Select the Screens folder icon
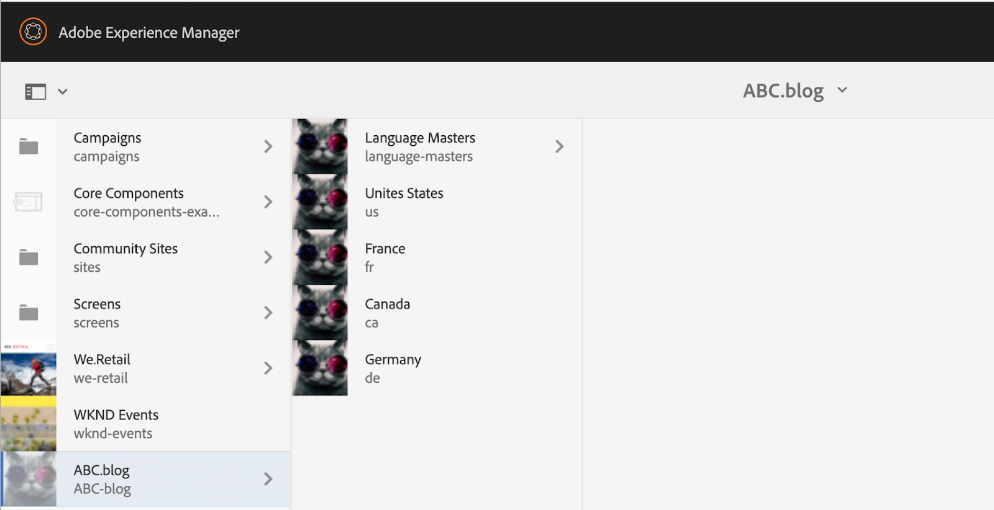Image resolution: width=994 pixels, height=510 pixels. (x=29, y=313)
